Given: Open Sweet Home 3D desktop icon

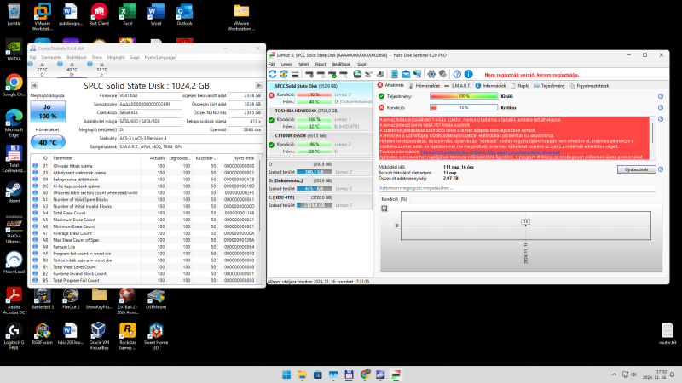Looking at the screenshot, I should [x=156, y=336].
